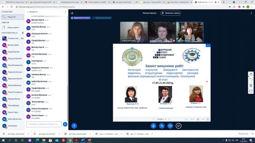This screenshot has height=143, width=255.
Task: Send the chat message with the arrow button
Action: [x=65, y=124]
